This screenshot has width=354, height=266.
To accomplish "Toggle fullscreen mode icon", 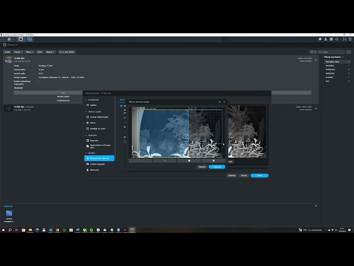I will (345, 39).
